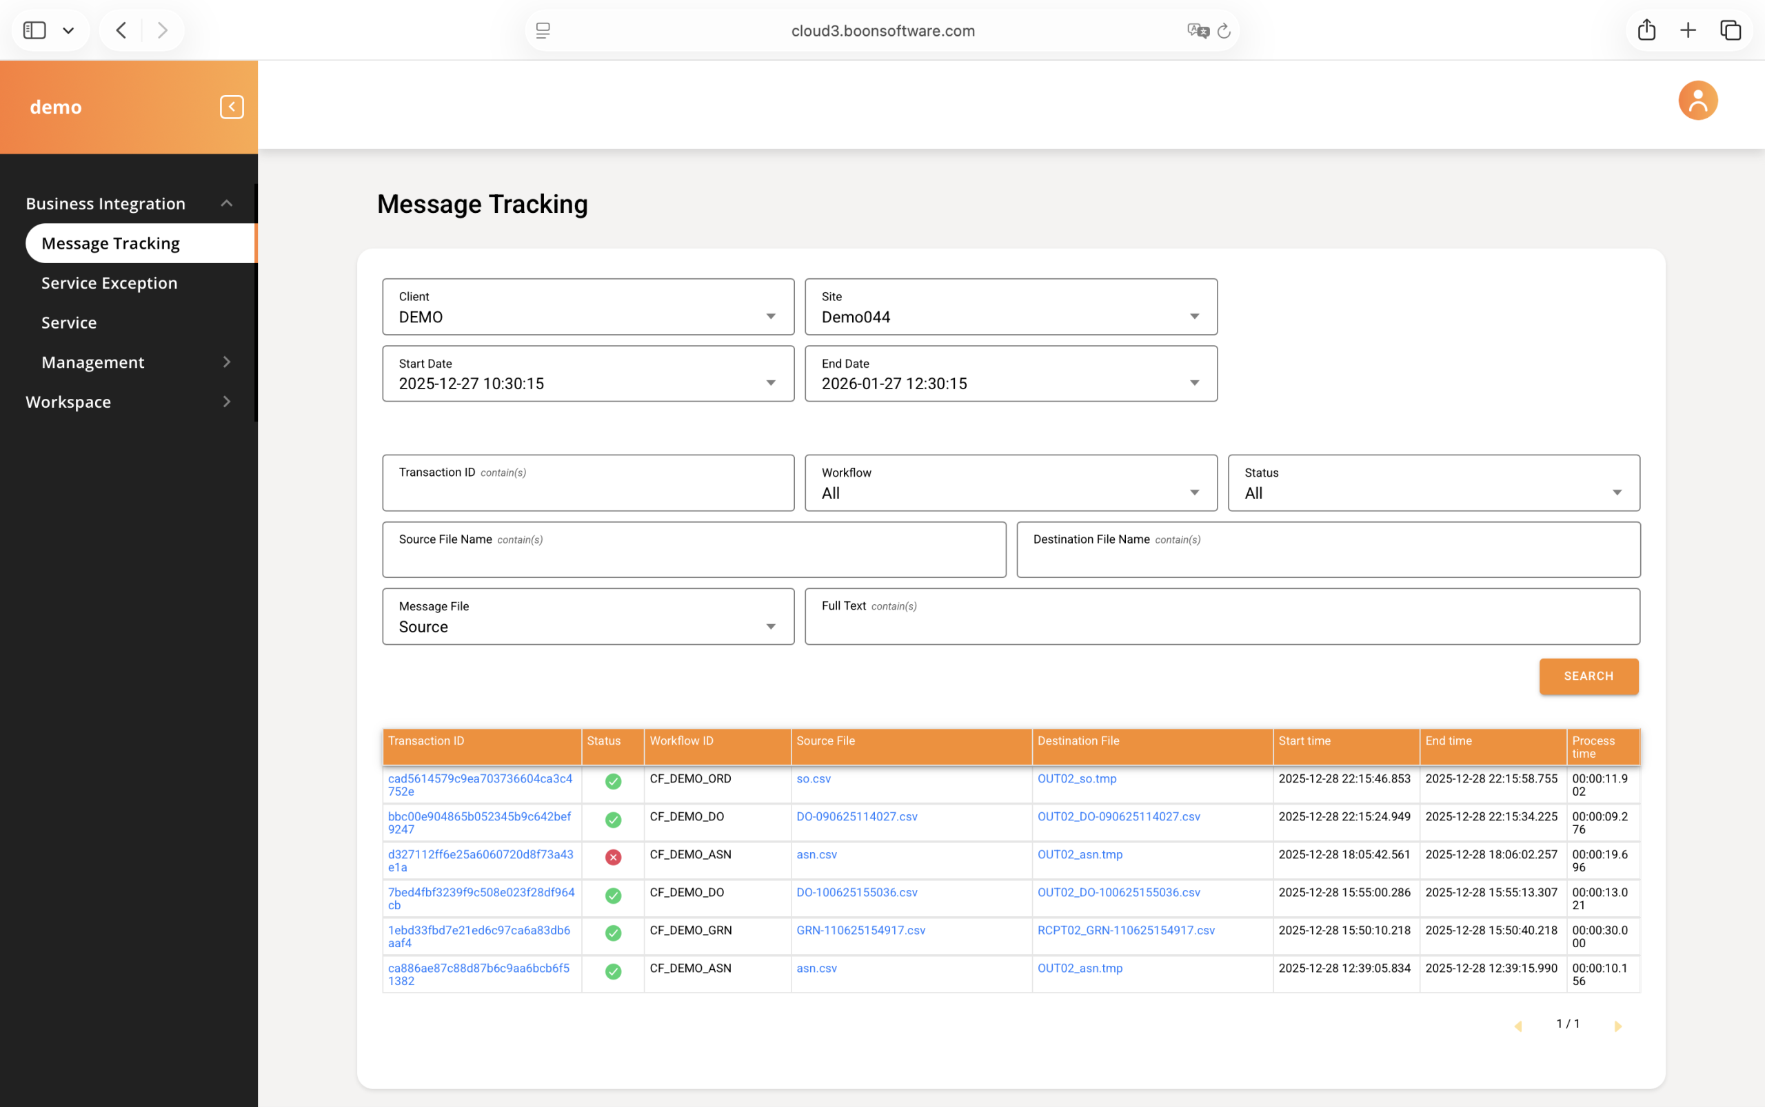
Task: Click the red failed status icon for CF_DEMO_ASN
Action: [613, 858]
